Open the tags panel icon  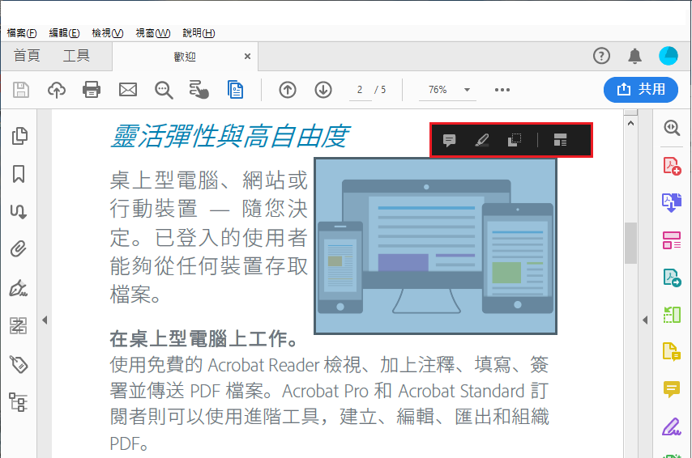19,365
